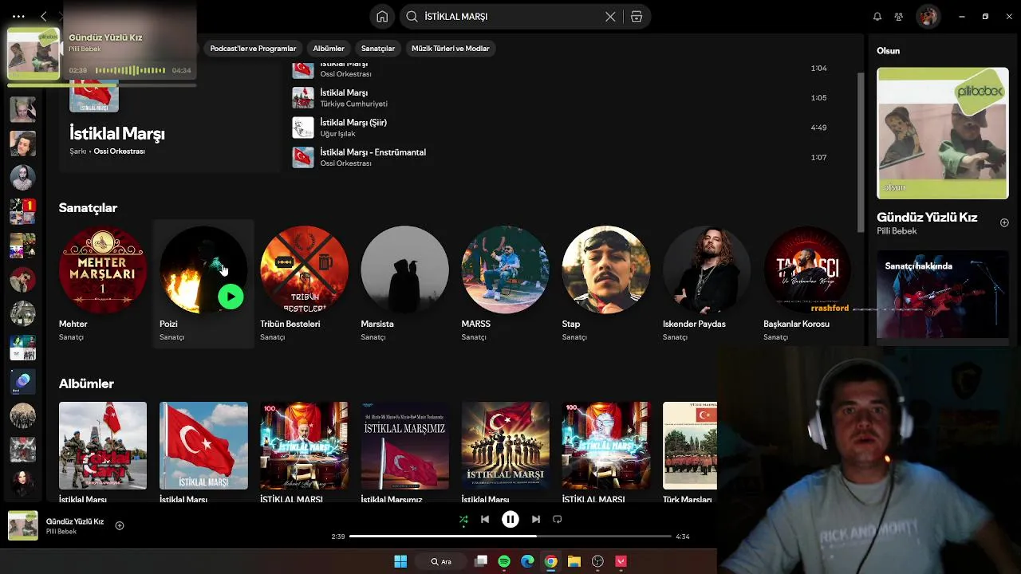Open the sidebar playlist with the red 1 badge
The width and height of the screenshot is (1021, 574).
pos(22,211)
